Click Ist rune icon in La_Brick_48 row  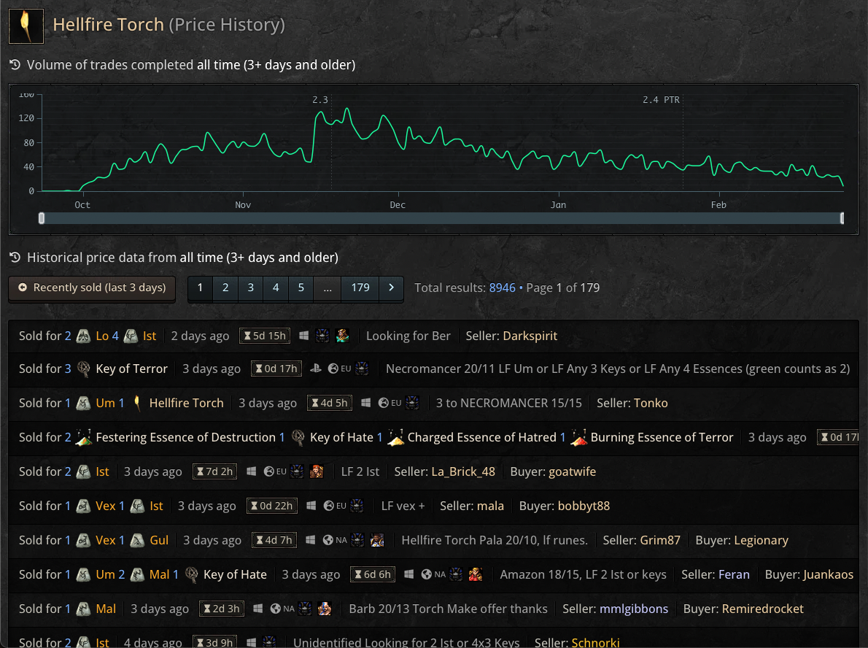click(84, 472)
